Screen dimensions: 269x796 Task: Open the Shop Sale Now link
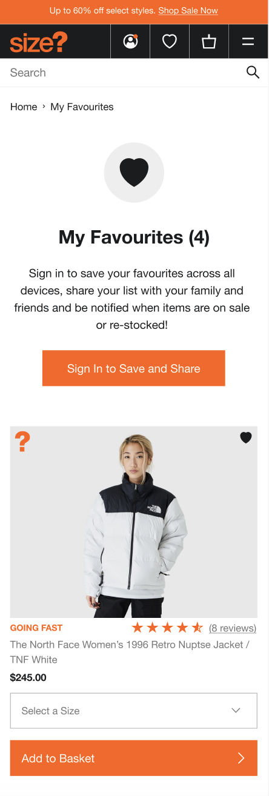tap(188, 11)
